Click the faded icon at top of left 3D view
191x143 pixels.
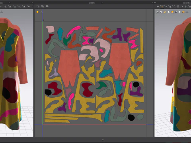pyautogui.click(x=2, y=12)
